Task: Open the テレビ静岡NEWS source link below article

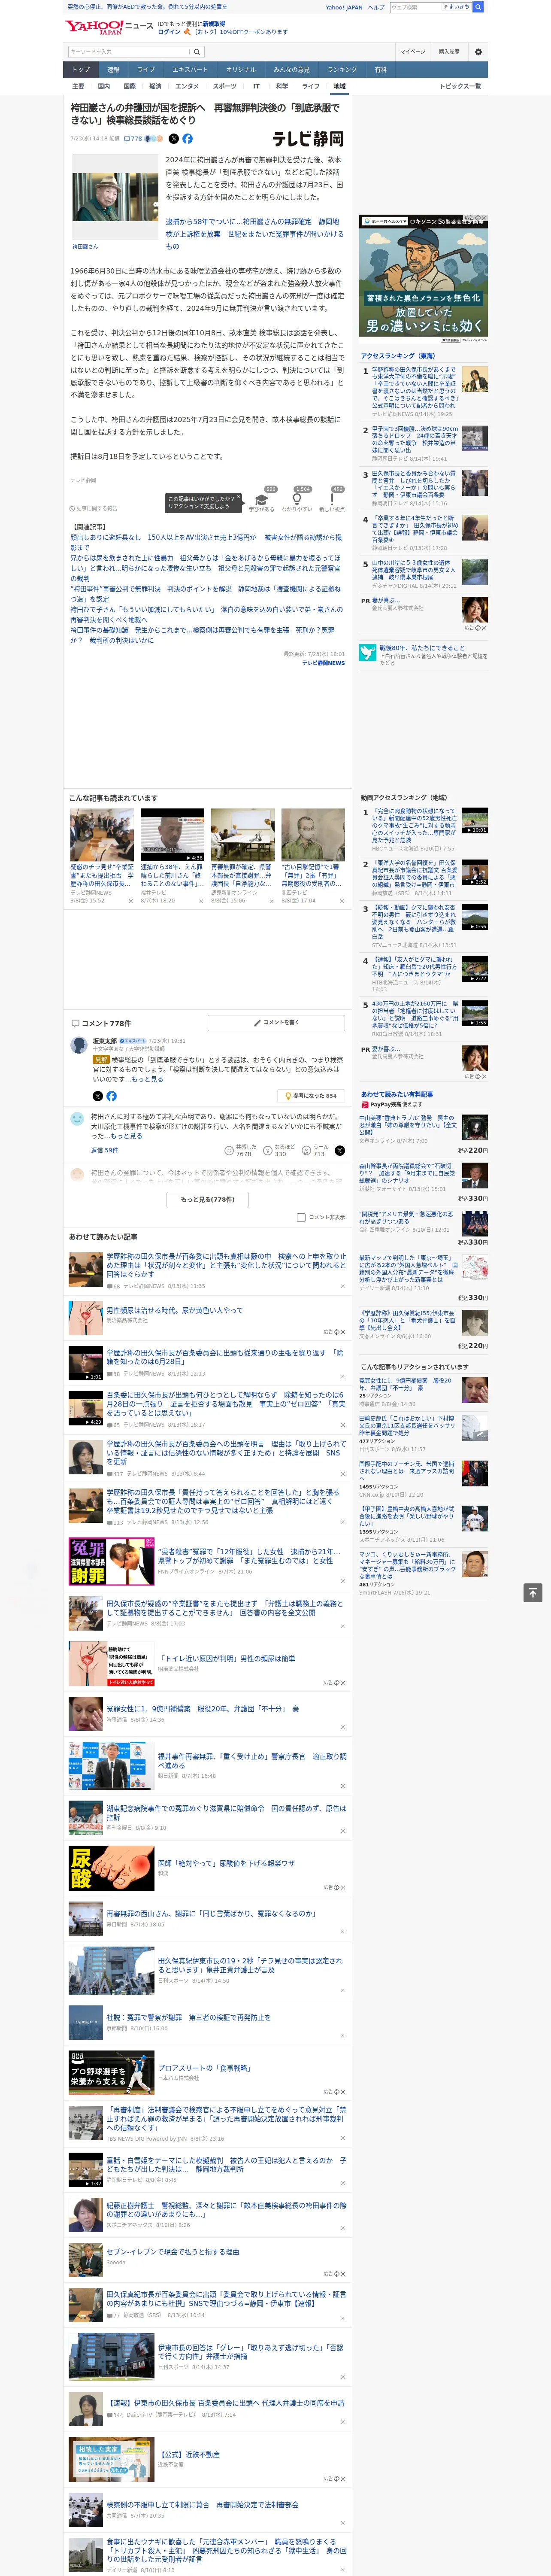Action: click(323, 663)
